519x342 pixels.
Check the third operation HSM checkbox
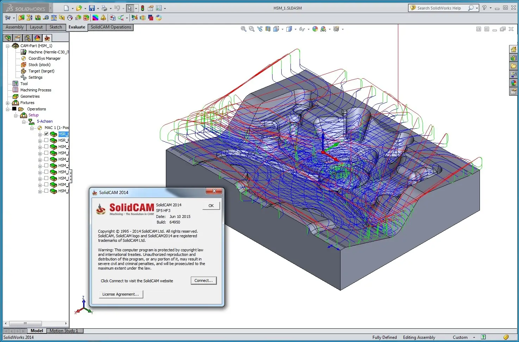coord(46,147)
